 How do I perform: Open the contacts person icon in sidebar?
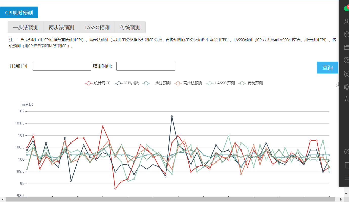point(346,21)
